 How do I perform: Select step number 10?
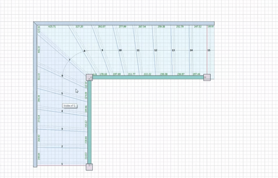pyautogui.click(x=120, y=50)
